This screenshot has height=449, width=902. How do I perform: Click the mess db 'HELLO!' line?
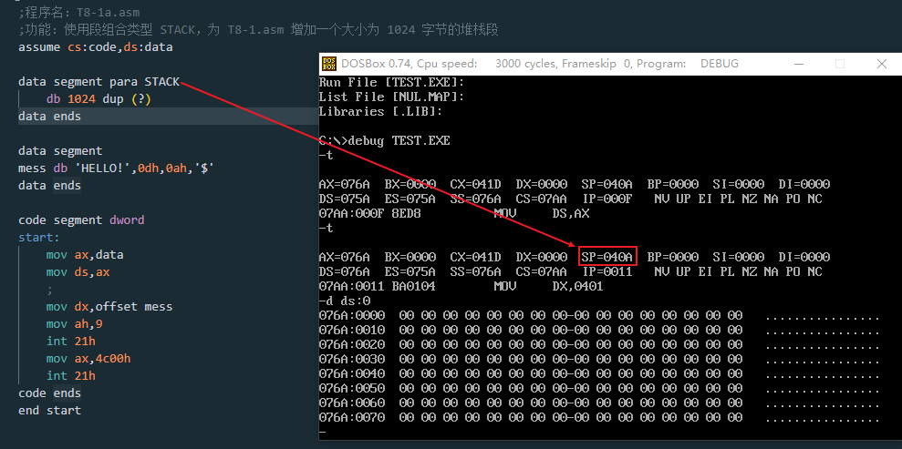[117, 168]
